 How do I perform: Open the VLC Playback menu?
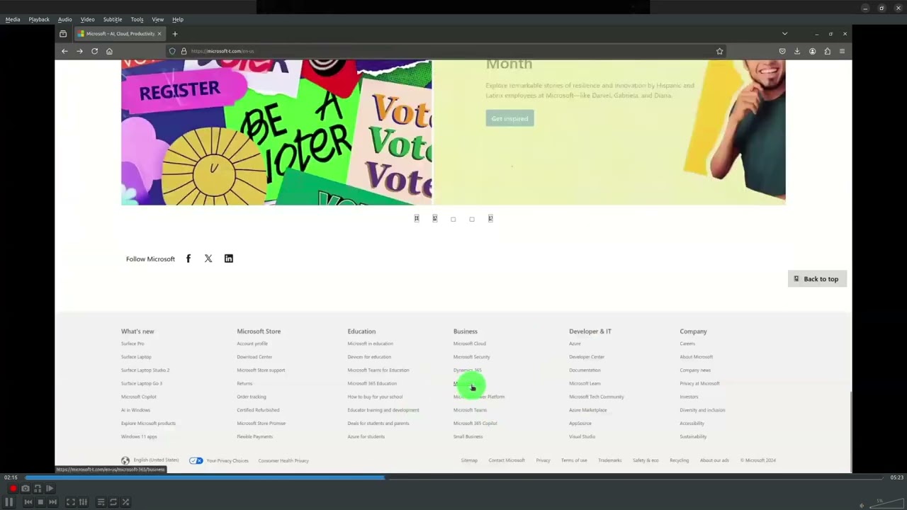pos(39,19)
